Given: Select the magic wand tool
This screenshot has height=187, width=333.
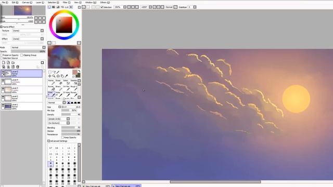Looking at the screenshot, I should pyautogui.click(x=58, y=72).
